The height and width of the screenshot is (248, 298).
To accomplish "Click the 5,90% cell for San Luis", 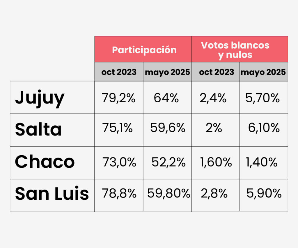I will tap(264, 193).
